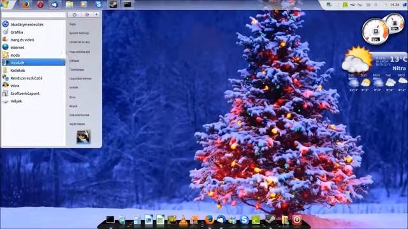The width and height of the screenshot is (408, 229).
Task: Open the file manager folder in the top panel
Action: coord(69,4)
